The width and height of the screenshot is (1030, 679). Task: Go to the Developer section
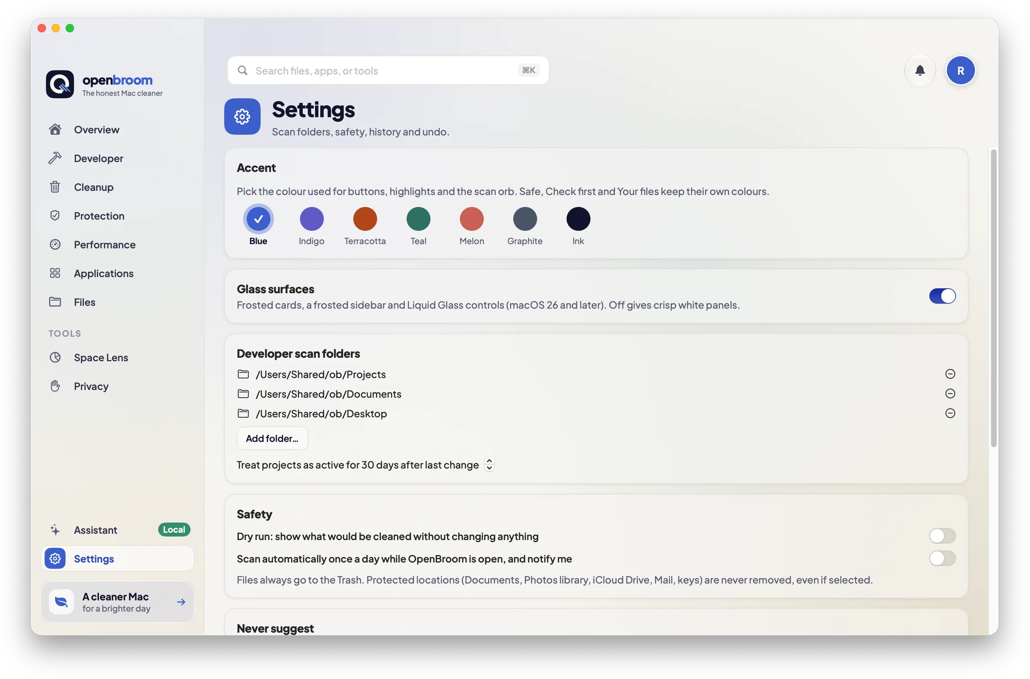(118, 158)
